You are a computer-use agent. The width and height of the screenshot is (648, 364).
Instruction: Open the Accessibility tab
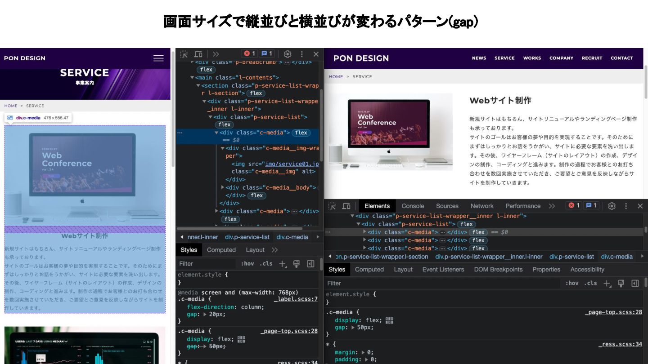tap(587, 270)
